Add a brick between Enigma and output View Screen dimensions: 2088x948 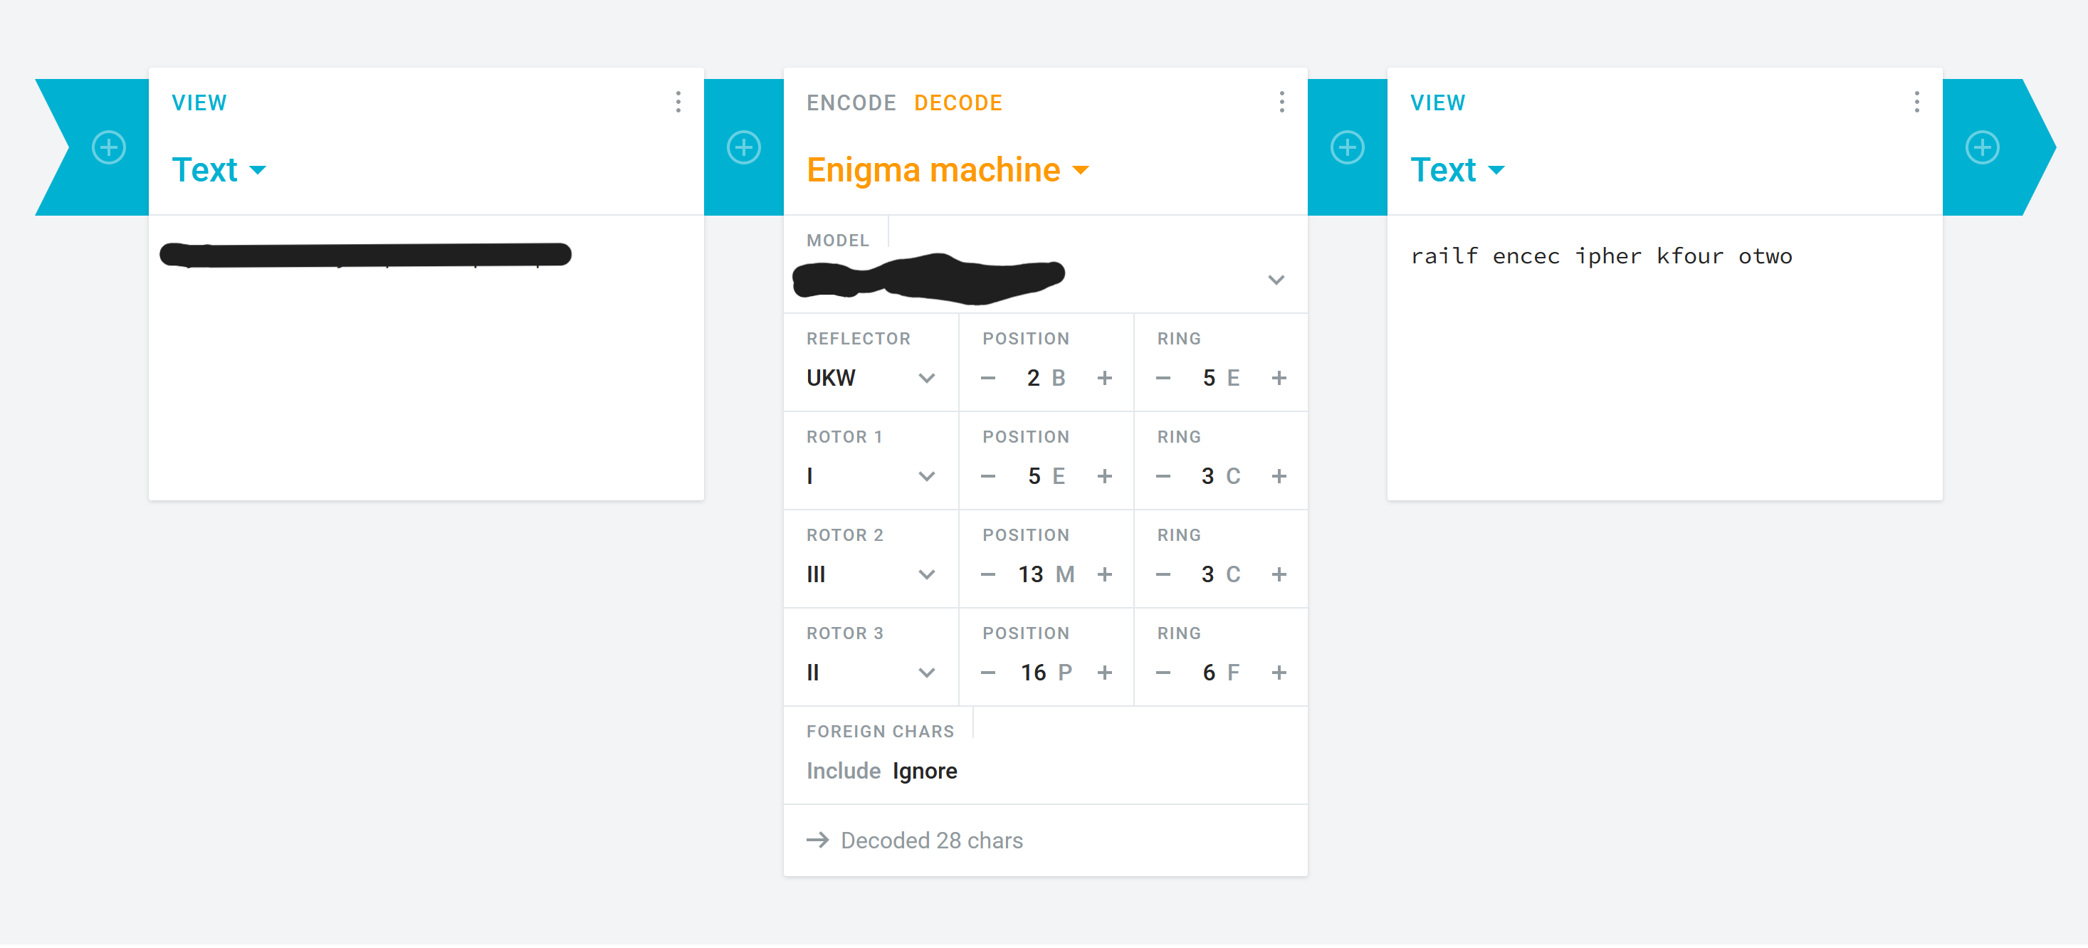point(1347,147)
